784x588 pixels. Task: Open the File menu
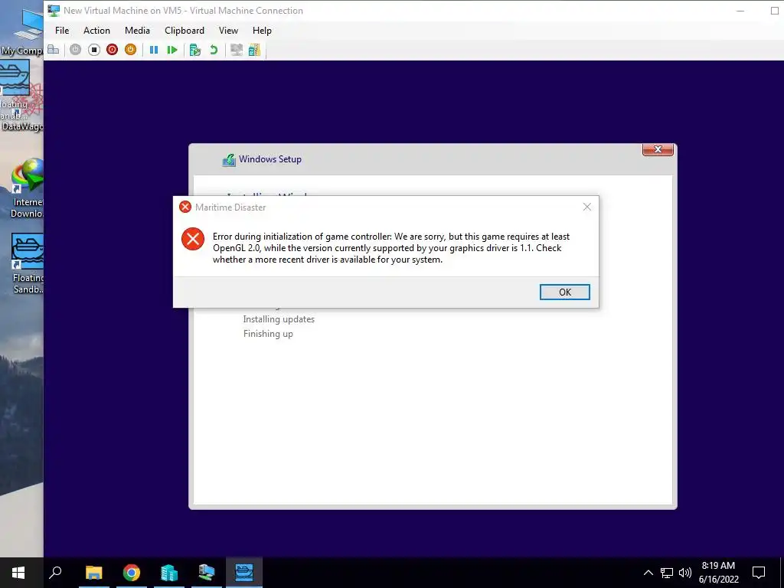[62, 31]
